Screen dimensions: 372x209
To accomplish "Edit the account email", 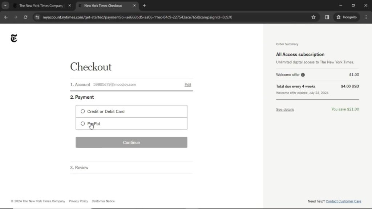I will click(x=188, y=85).
